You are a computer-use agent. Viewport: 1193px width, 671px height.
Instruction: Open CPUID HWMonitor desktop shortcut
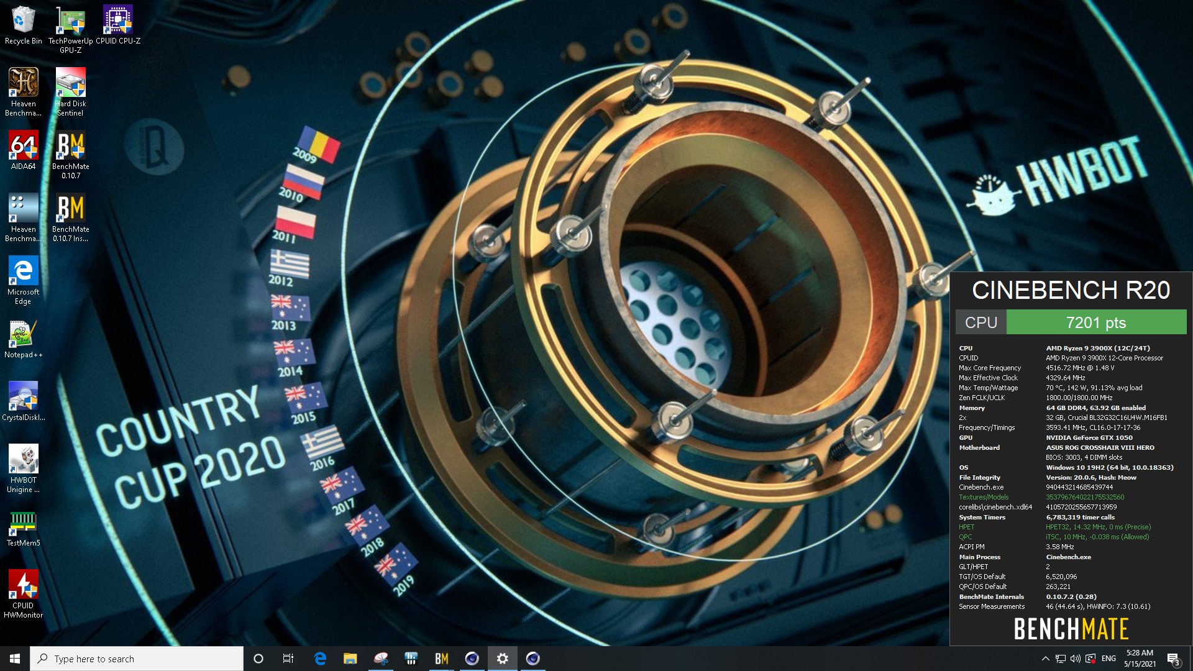[23, 594]
